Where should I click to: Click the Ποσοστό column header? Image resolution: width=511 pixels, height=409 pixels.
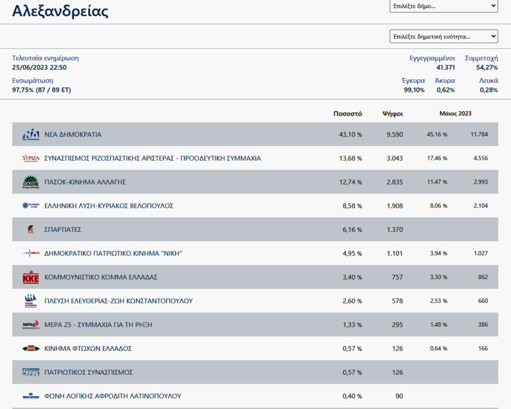coord(347,114)
